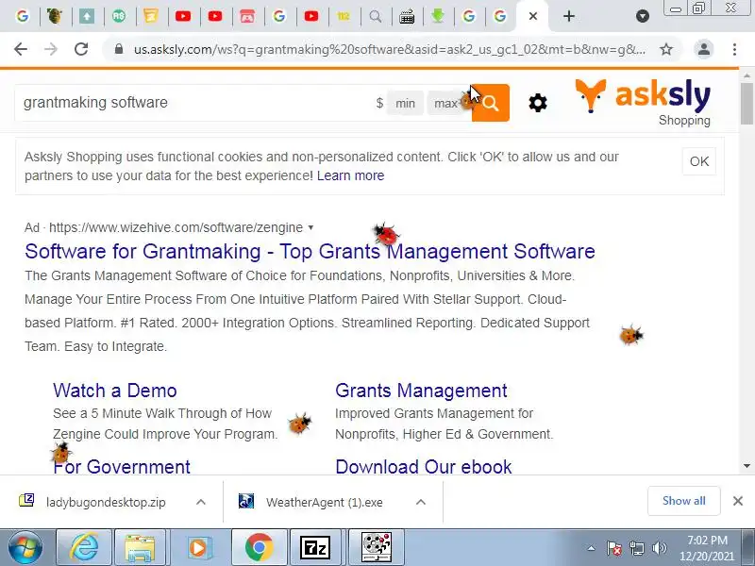Open the Chrome three-dot menu
The height and width of the screenshot is (566, 755).
click(734, 49)
